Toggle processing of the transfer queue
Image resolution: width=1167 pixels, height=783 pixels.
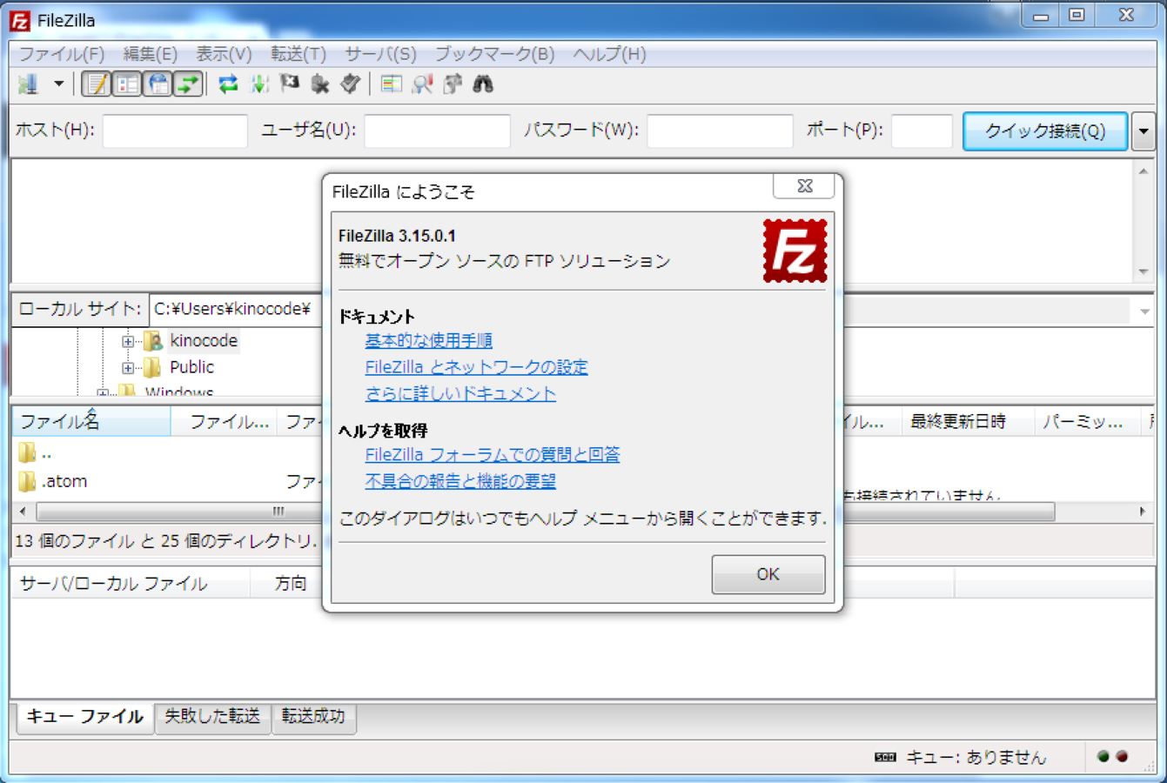pyautogui.click(x=259, y=84)
